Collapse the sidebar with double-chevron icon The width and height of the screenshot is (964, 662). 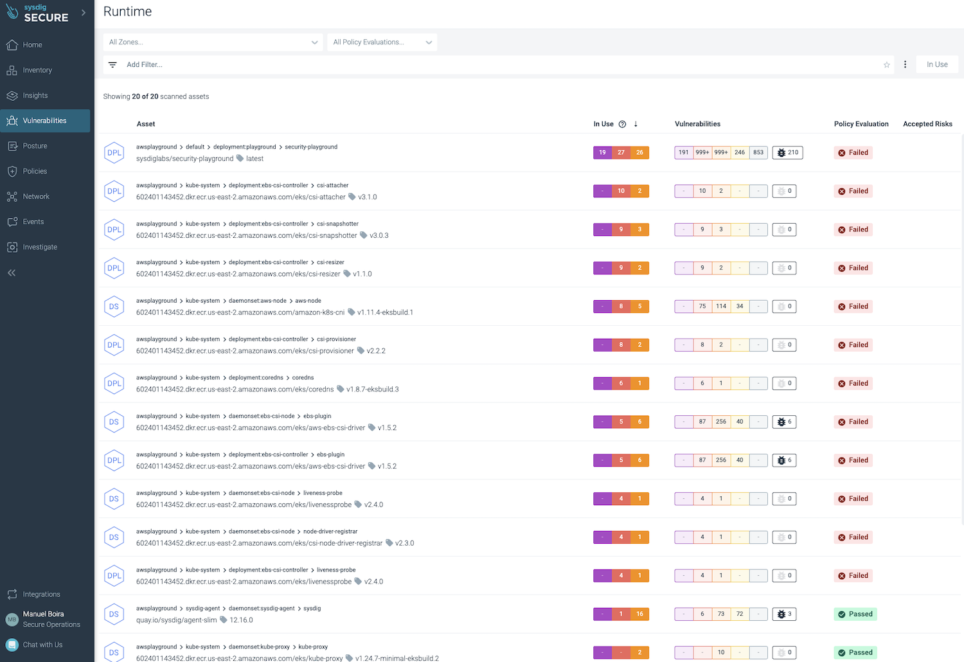pos(12,273)
